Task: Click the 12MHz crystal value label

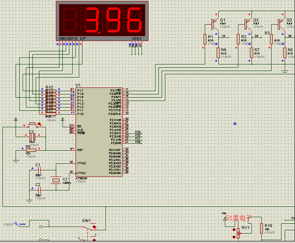Action: pos(67,183)
